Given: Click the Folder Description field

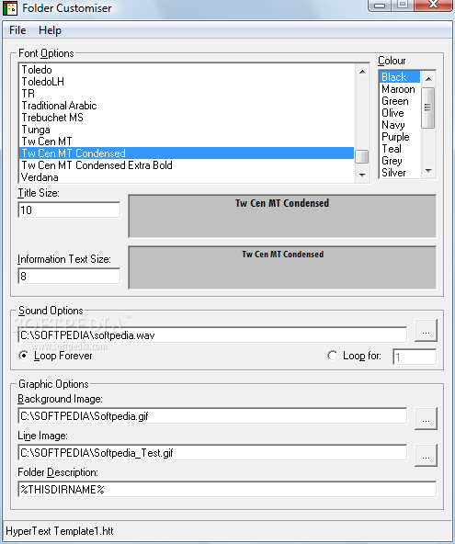Looking at the screenshot, I should pyautogui.click(x=227, y=490).
